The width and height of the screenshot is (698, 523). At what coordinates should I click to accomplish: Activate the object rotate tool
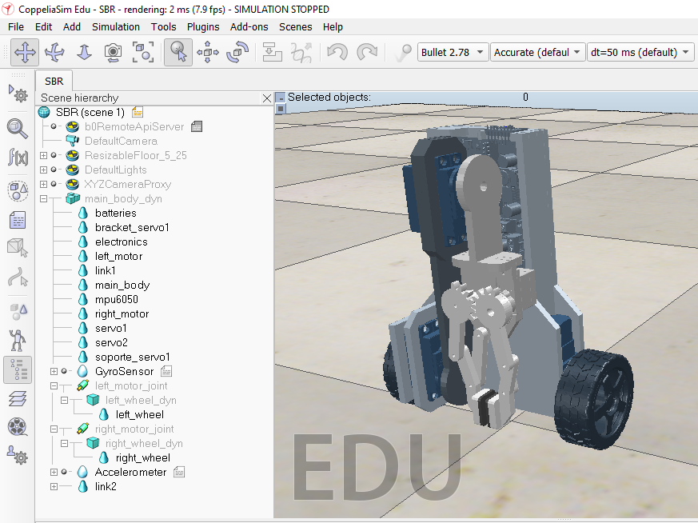click(237, 53)
